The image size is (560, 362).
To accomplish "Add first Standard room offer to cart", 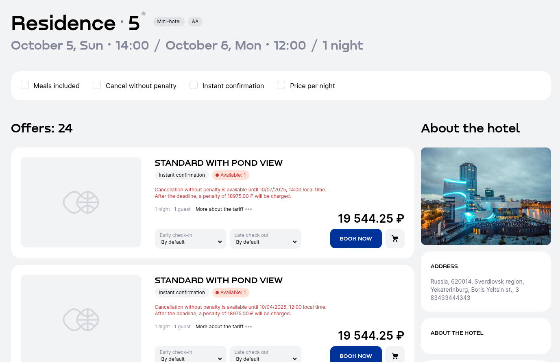I will 394,238.
